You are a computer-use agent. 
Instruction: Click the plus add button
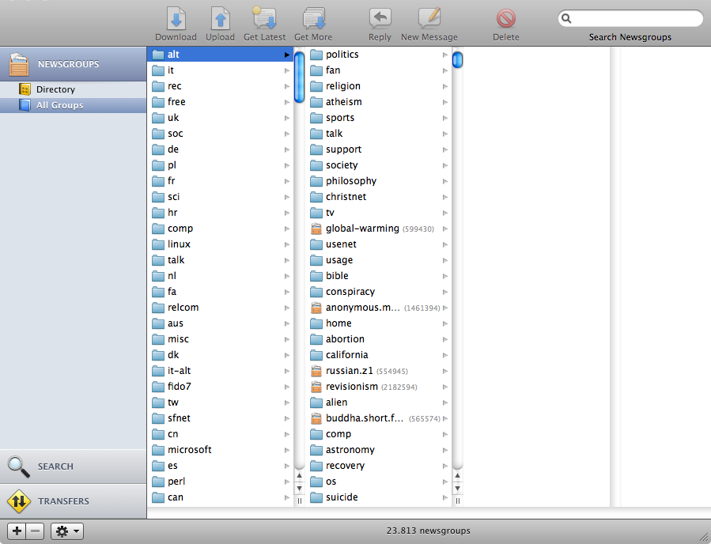pos(17,531)
